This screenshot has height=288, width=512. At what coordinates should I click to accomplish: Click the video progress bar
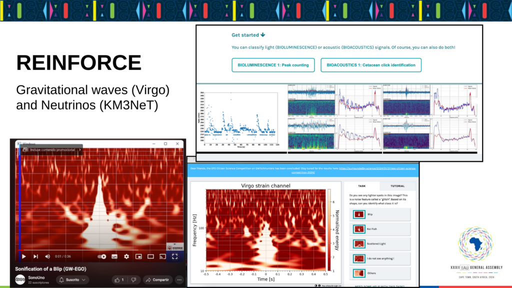pyautogui.click(x=100, y=250)
